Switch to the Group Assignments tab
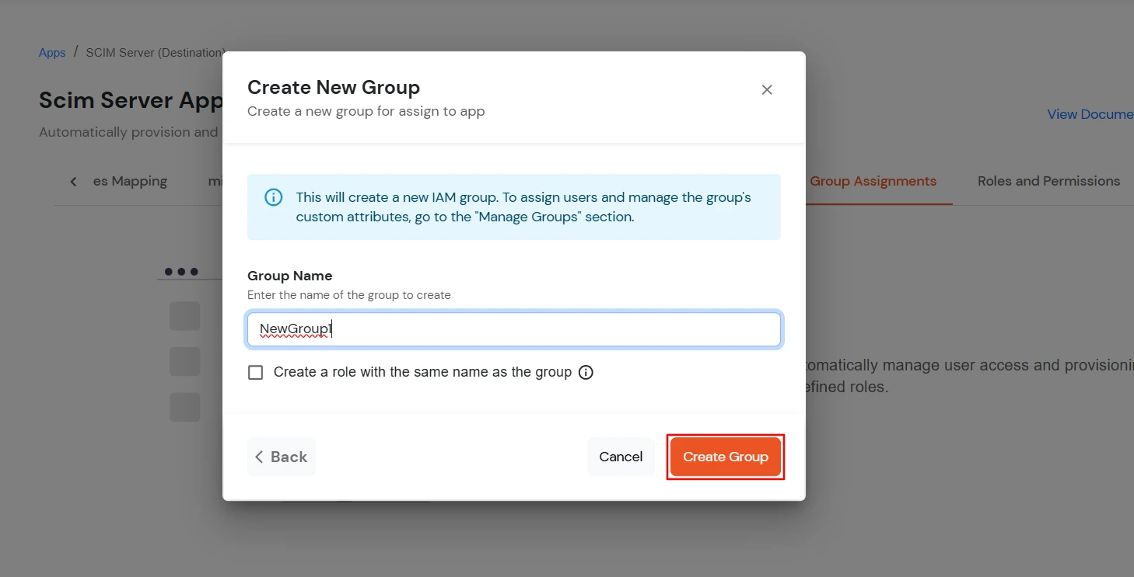The image size is (1134, 577). [873, 181]
